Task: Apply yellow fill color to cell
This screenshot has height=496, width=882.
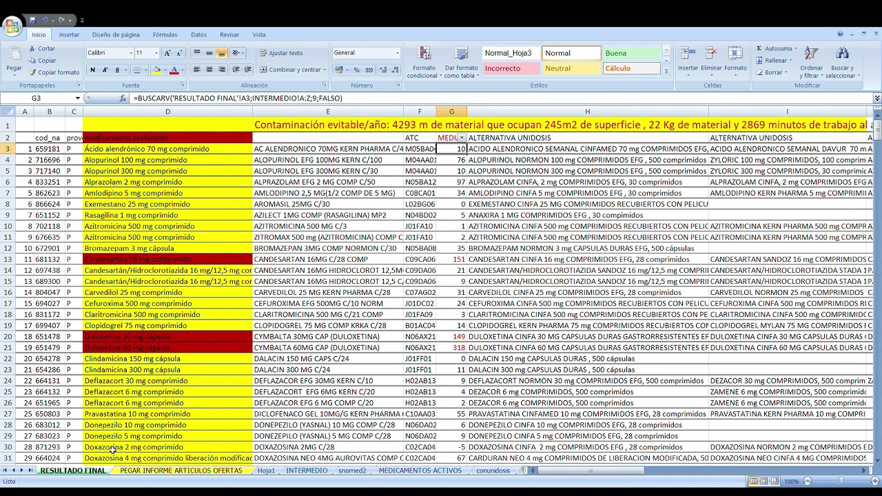Action: 156,70
